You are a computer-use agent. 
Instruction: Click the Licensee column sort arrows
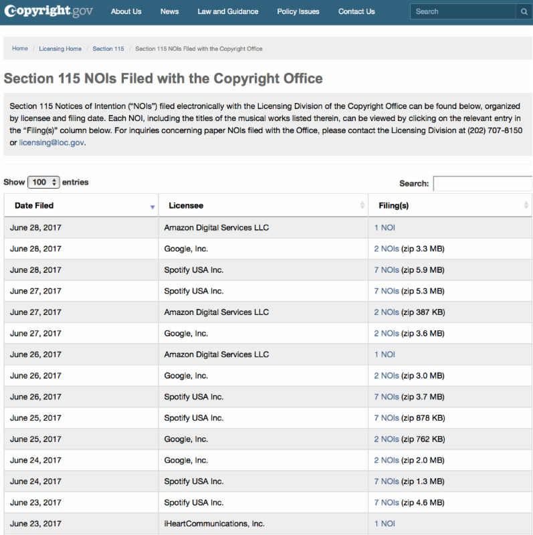pos(362,205)
